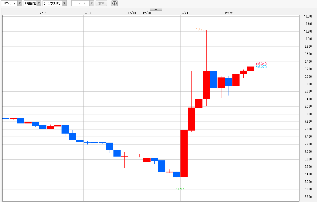Click the last red candle next to the 9.340 marker
Viewport: 317px width, 202px height.
click(251, 69)
